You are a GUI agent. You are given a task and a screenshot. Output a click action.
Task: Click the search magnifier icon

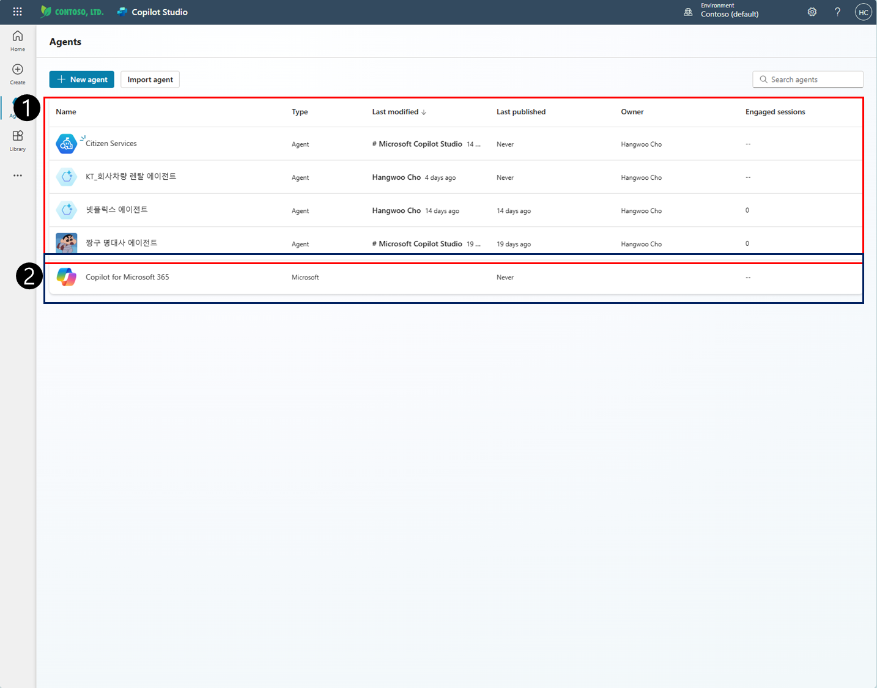coord(763,80)
